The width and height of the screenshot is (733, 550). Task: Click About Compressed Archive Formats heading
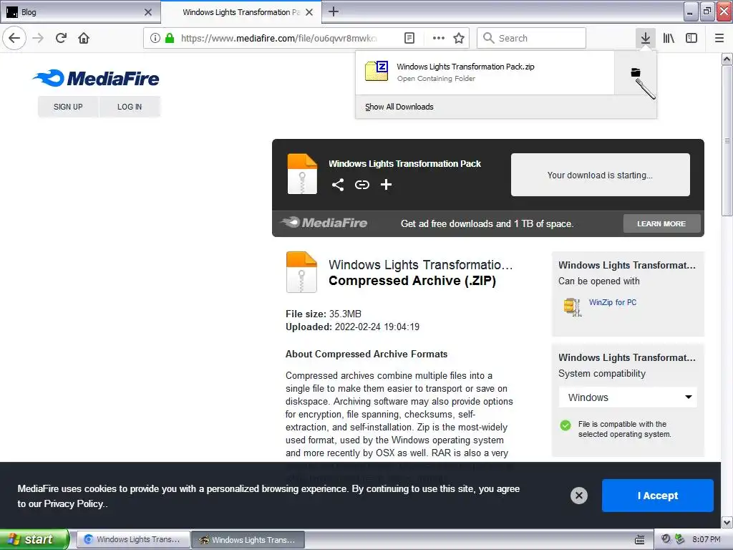pyautogui.click(x=366, y=354)
